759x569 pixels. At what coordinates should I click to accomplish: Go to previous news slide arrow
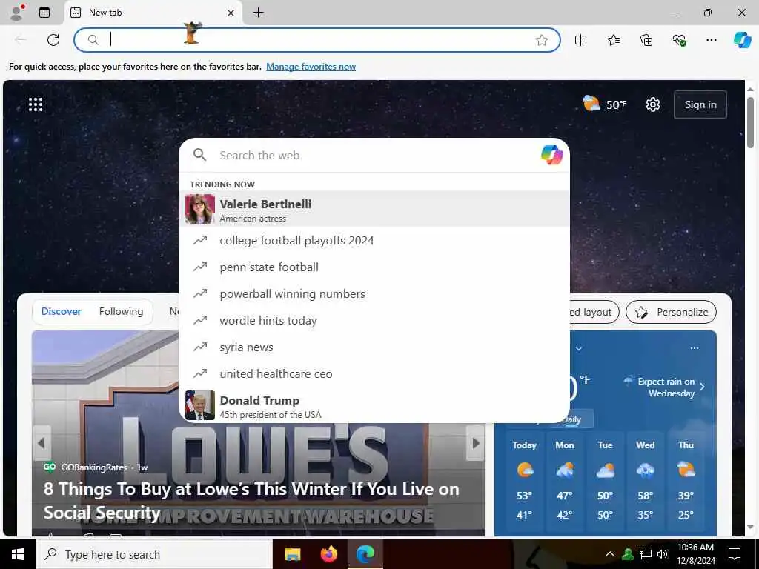coord(42,443)
